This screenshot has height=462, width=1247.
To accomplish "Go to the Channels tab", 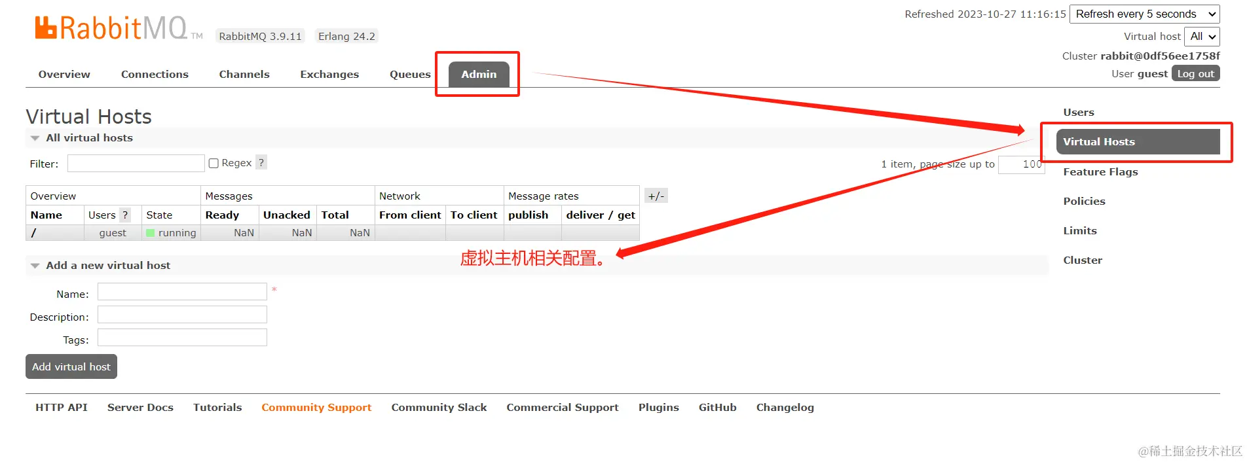I will point(244,74).
